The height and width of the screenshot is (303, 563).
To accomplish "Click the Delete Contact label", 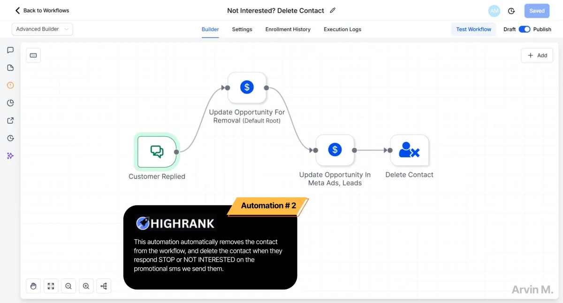I will coord(409,175).
